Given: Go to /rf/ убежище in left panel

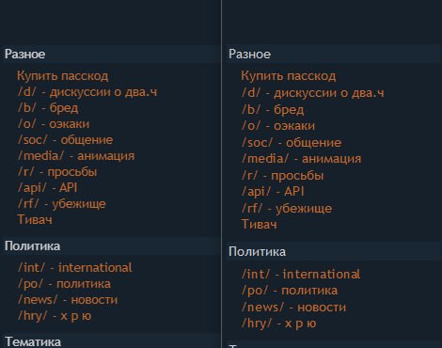Looking at the screenshot, I should click(x=62, y=204).
